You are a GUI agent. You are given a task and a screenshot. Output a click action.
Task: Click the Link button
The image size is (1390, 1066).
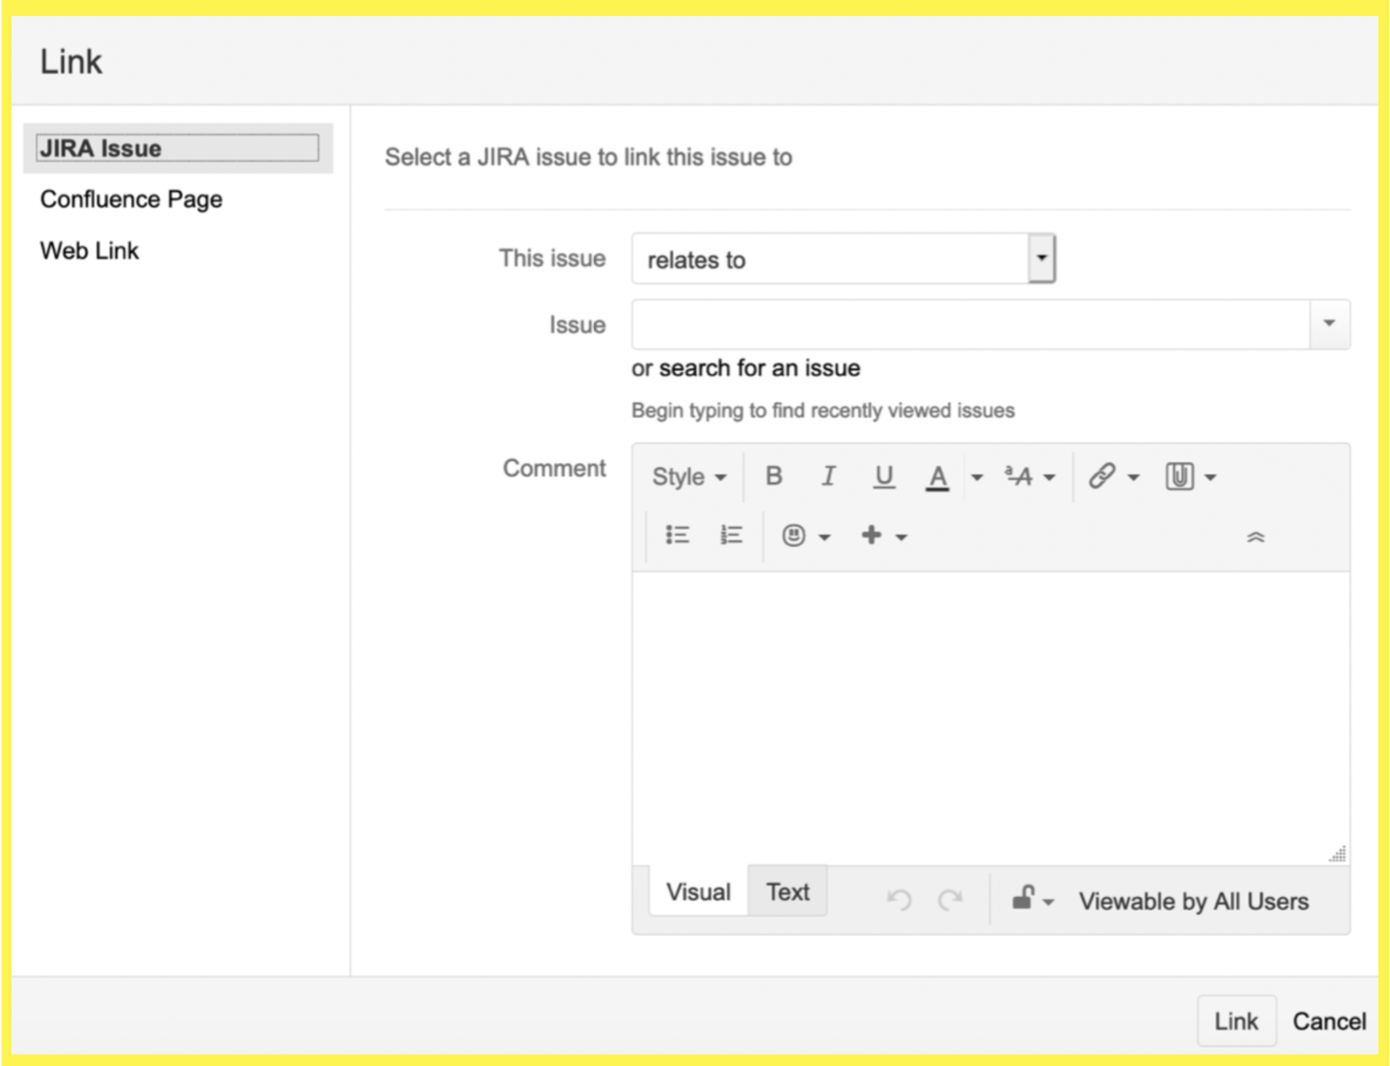1237,1021
